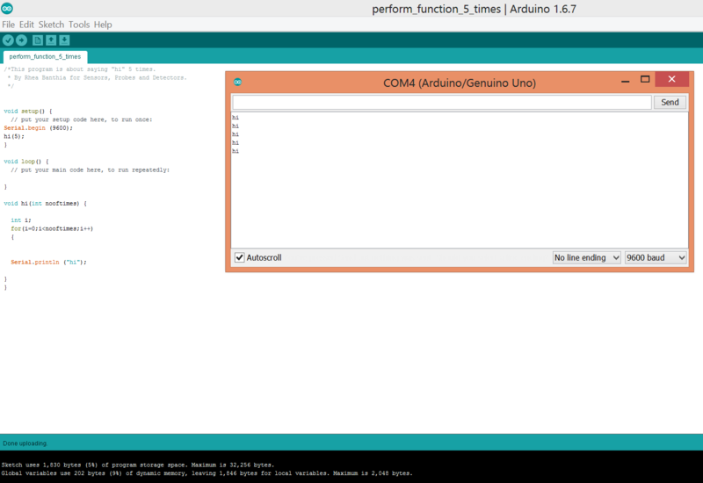Screen dimensions: 703x483
Task: Select the perform_function_5_times tab
Action: tap(45, 56)
